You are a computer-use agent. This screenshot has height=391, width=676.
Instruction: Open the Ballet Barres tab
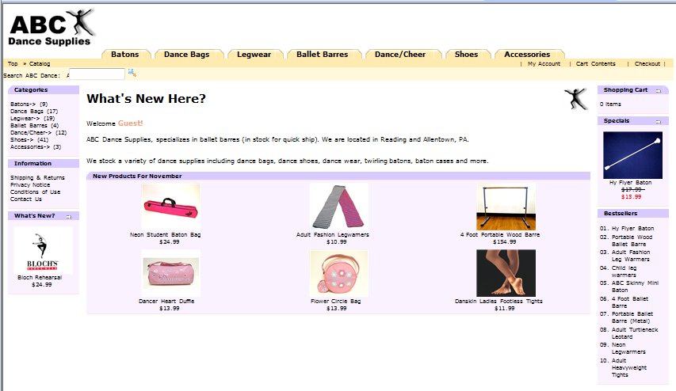pyautogui.click(x=322, y=55)
